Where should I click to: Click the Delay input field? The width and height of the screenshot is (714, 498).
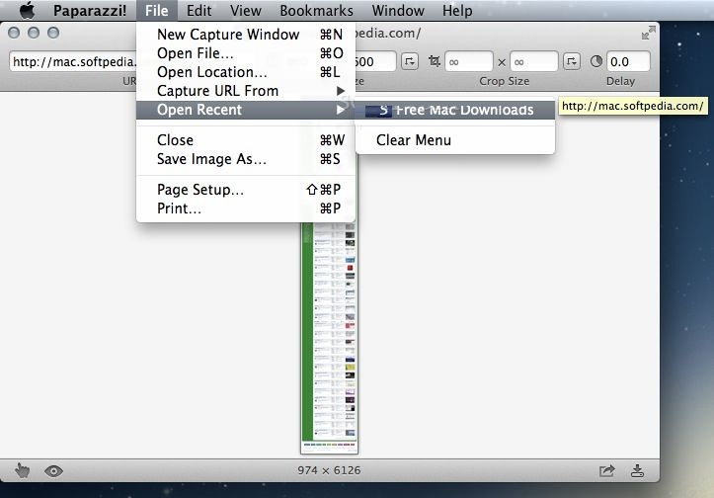pyautogui.click(x=628, y=61)
